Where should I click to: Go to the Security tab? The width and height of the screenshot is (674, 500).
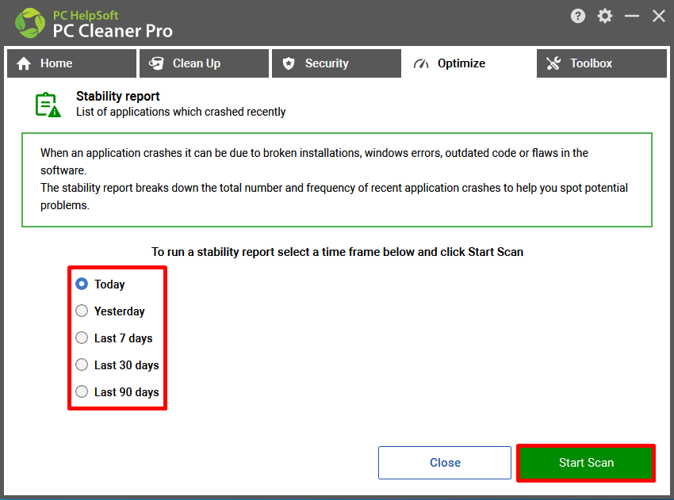(x=336, y=63)
